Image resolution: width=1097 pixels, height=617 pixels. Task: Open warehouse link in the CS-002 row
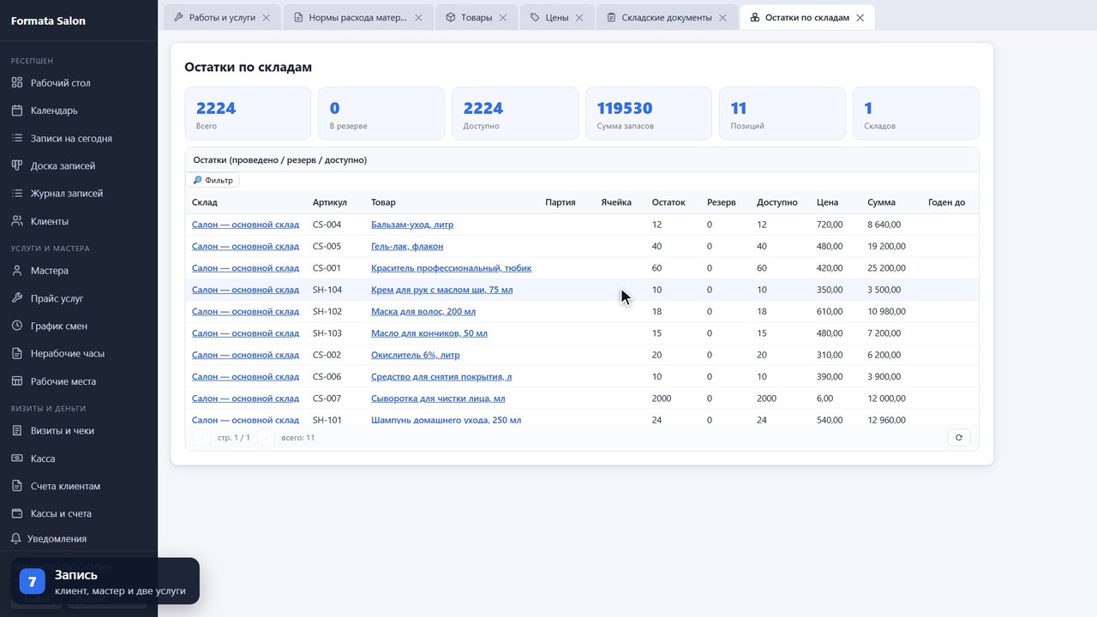click(245, 355)
